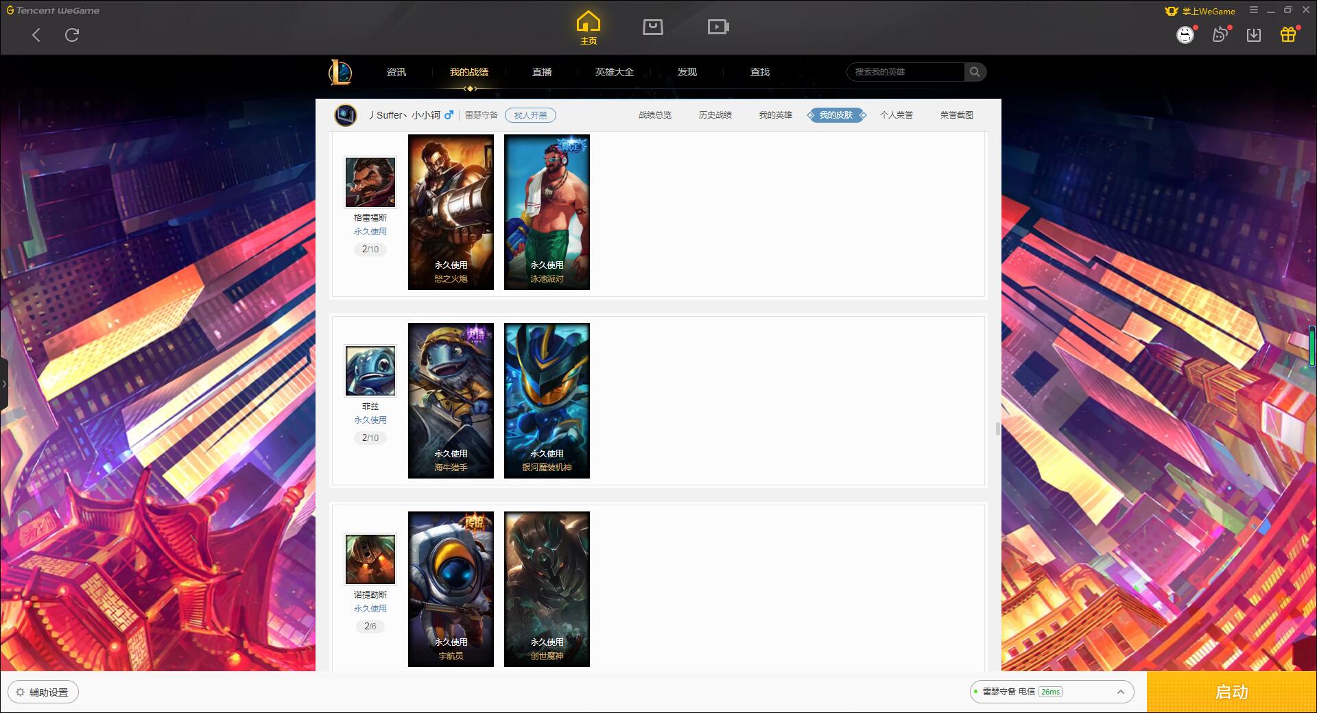
Task: Click the search magnifier button
Action: (975, 72)
